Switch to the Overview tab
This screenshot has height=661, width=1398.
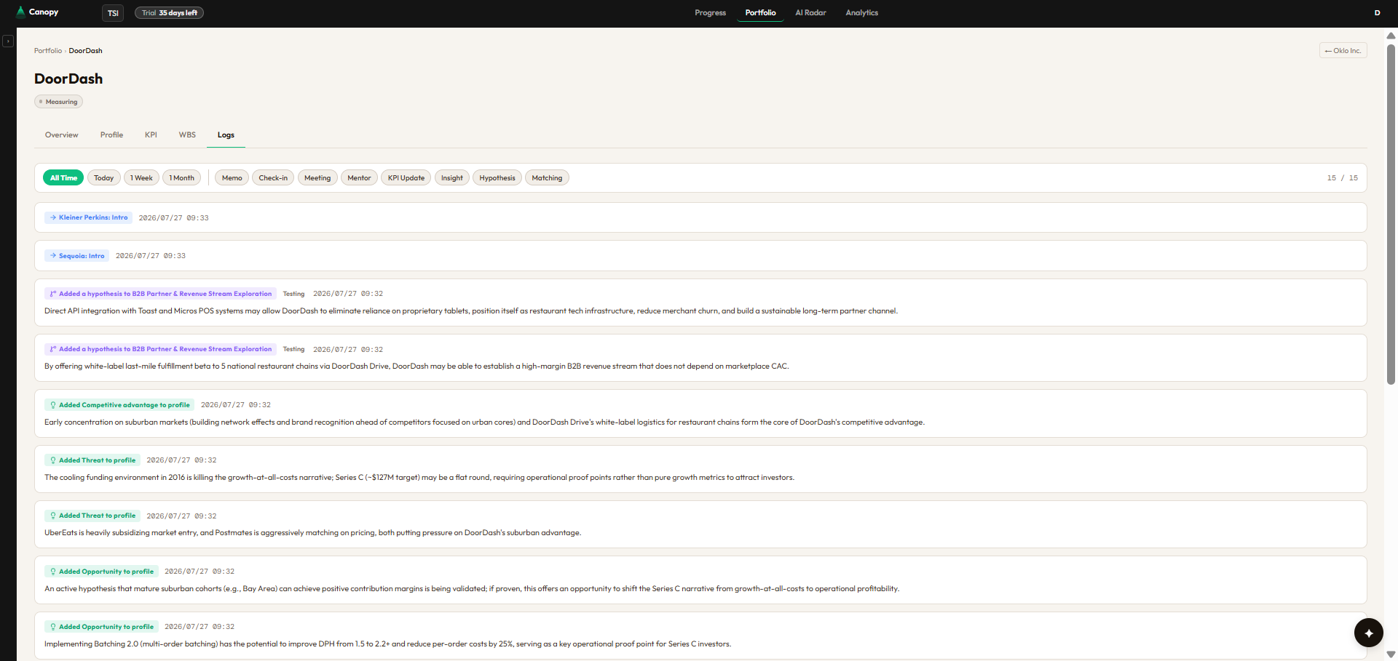click(x=61, y=135)
